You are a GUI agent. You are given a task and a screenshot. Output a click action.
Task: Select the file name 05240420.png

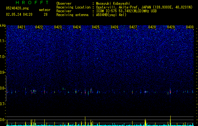[x=17, y=9]
